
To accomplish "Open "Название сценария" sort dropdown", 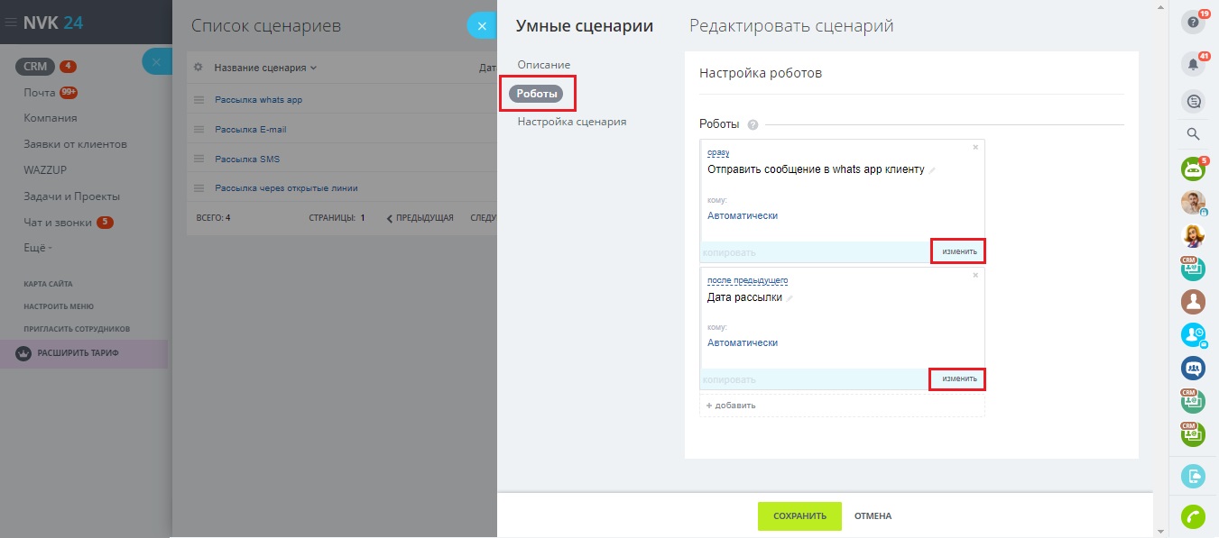I will (265, 68).
